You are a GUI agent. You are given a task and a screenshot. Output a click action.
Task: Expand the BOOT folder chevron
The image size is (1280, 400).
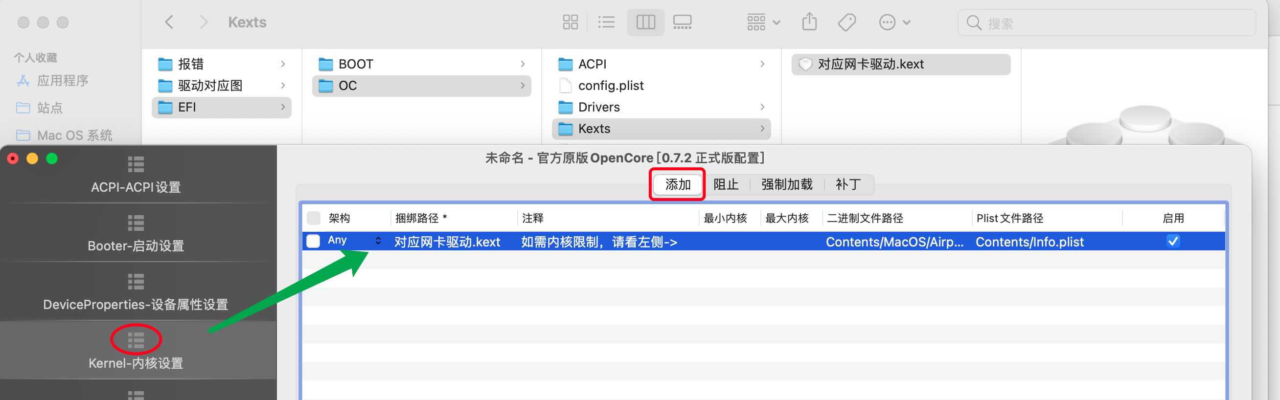point(523,64)
